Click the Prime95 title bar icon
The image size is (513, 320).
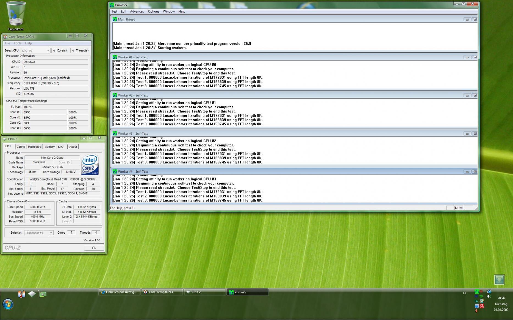pos(112,5)
